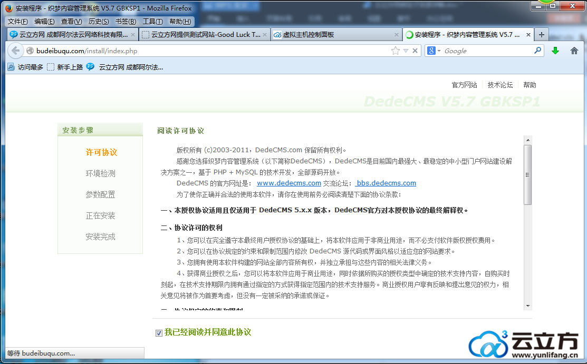Click the 安装完成 install step

[100, 237]
